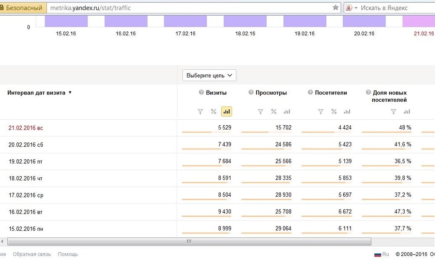The image size is (435, 262).
Task: Sort by Интервал дат визита column
Action: [39, 93]
